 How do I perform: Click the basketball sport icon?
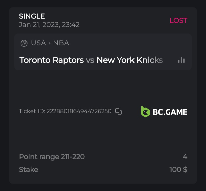[x=24, y=43]
